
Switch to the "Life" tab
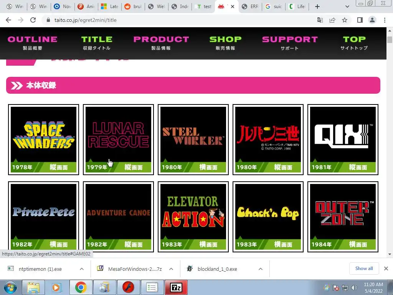pyautogui.click(x=297, y=7)
